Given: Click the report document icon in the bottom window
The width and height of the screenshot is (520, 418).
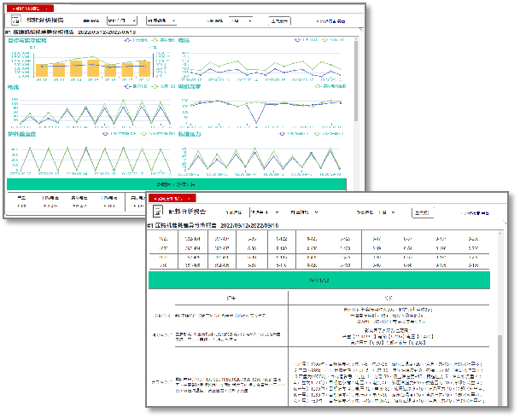Looking at the screenshot, I should pyautogui.click(x=157, y=210).
